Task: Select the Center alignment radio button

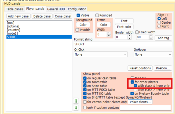Action: pyautogui.click(x=159, y=23)
